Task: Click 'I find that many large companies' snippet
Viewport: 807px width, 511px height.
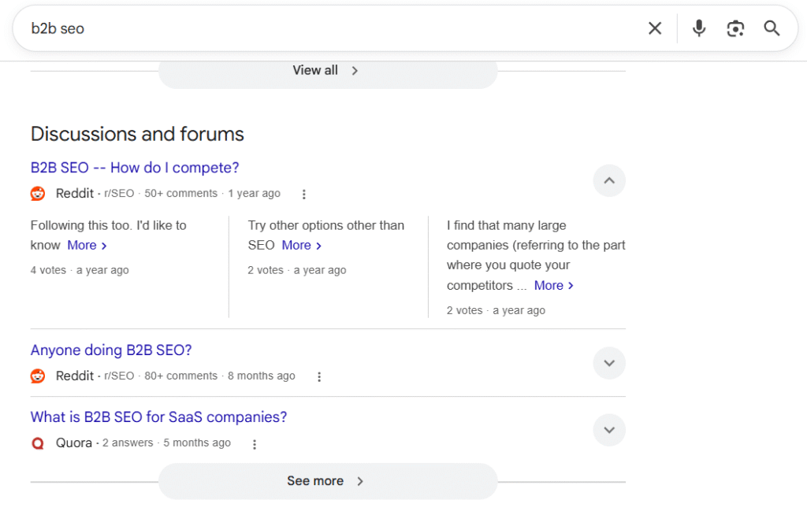Action: 536,255
